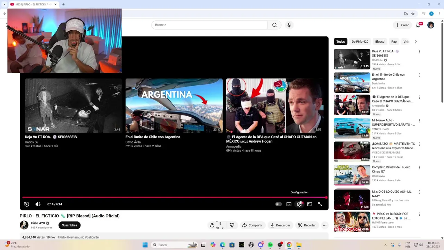Open 'Mix: DIOS LO QUIZO ASÍ' title

392,194
